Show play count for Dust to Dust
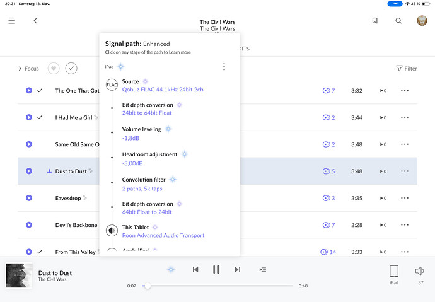Viewport: 435px width, 302px height. (x=383, y=171)
